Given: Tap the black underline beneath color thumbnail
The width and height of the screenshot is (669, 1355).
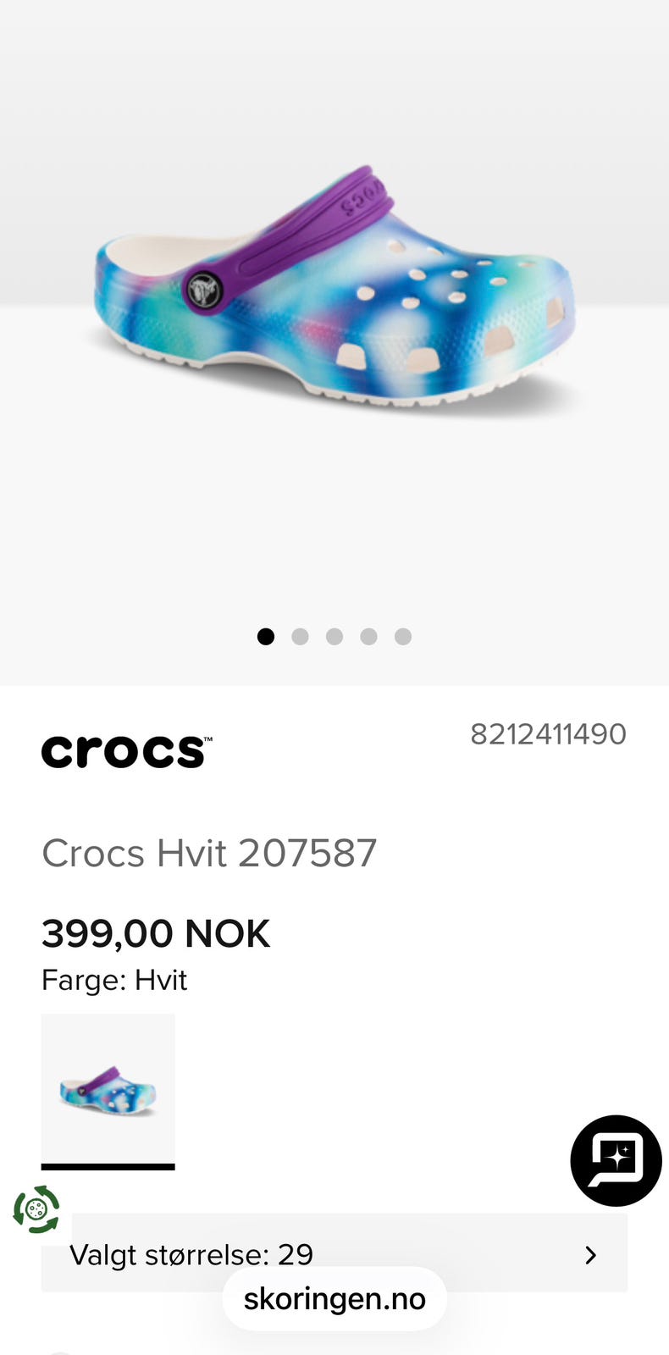Looking at the screenshot, I should pos(108,1167).
